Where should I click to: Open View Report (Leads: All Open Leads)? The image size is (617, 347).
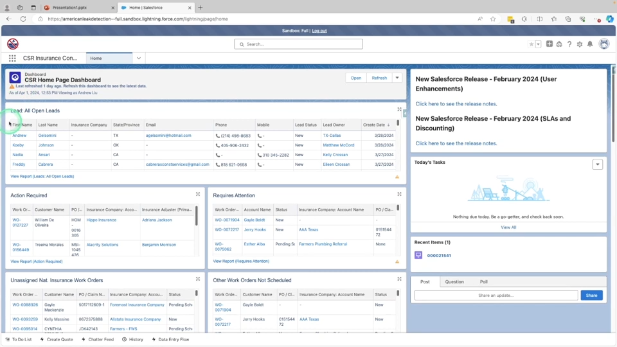[x=42, y=176]
